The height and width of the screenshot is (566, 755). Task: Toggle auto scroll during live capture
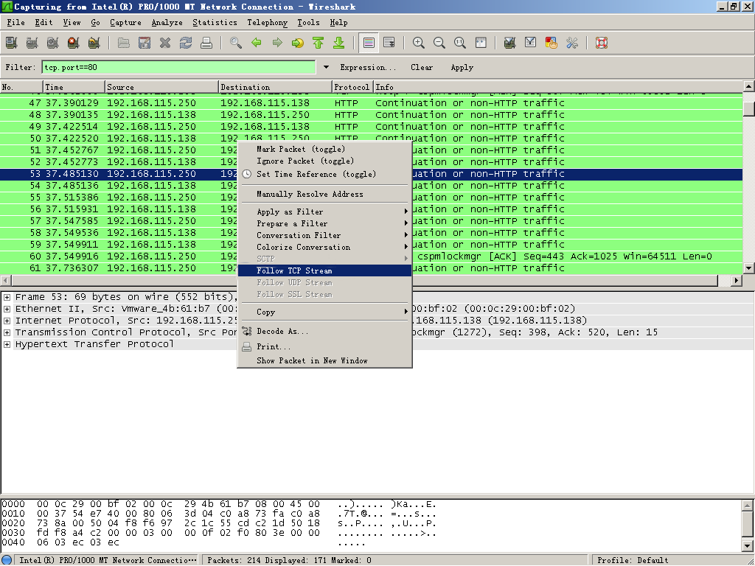tap(389, 43)
